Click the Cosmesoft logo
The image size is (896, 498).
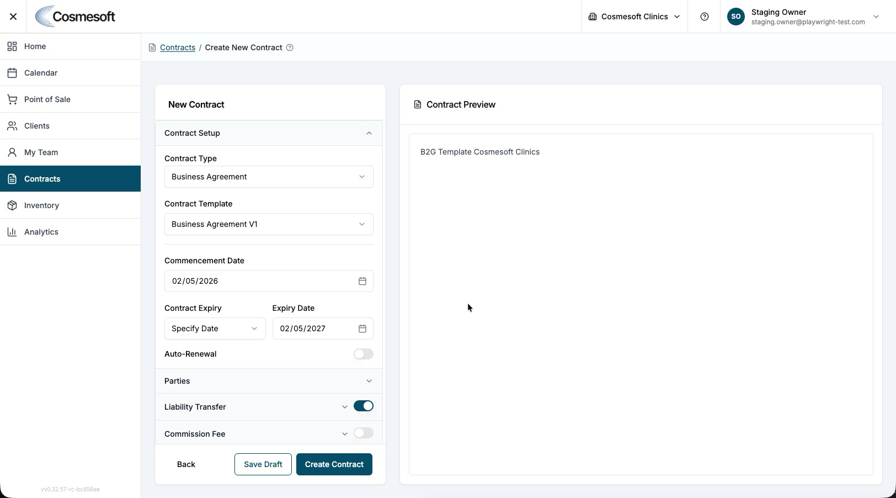pos(75,17)
